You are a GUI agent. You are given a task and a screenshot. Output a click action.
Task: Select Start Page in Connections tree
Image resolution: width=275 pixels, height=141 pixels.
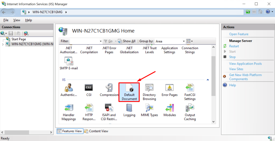[x=18, y=39]
